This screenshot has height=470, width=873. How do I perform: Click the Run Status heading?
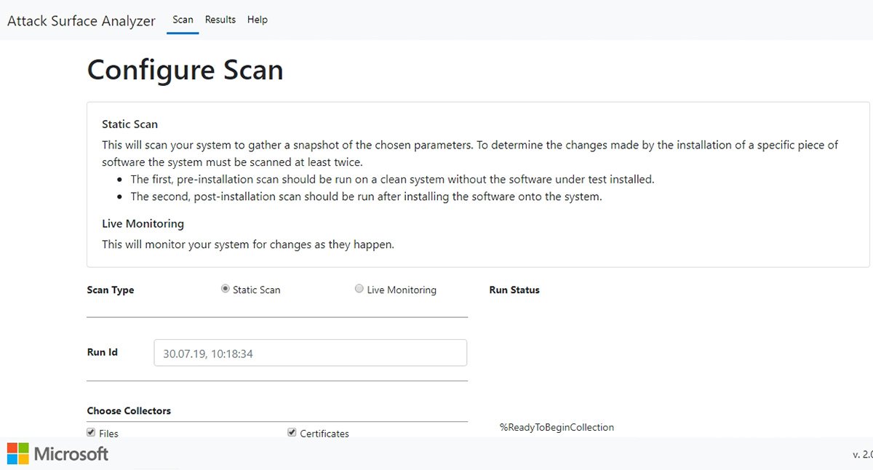514,290
